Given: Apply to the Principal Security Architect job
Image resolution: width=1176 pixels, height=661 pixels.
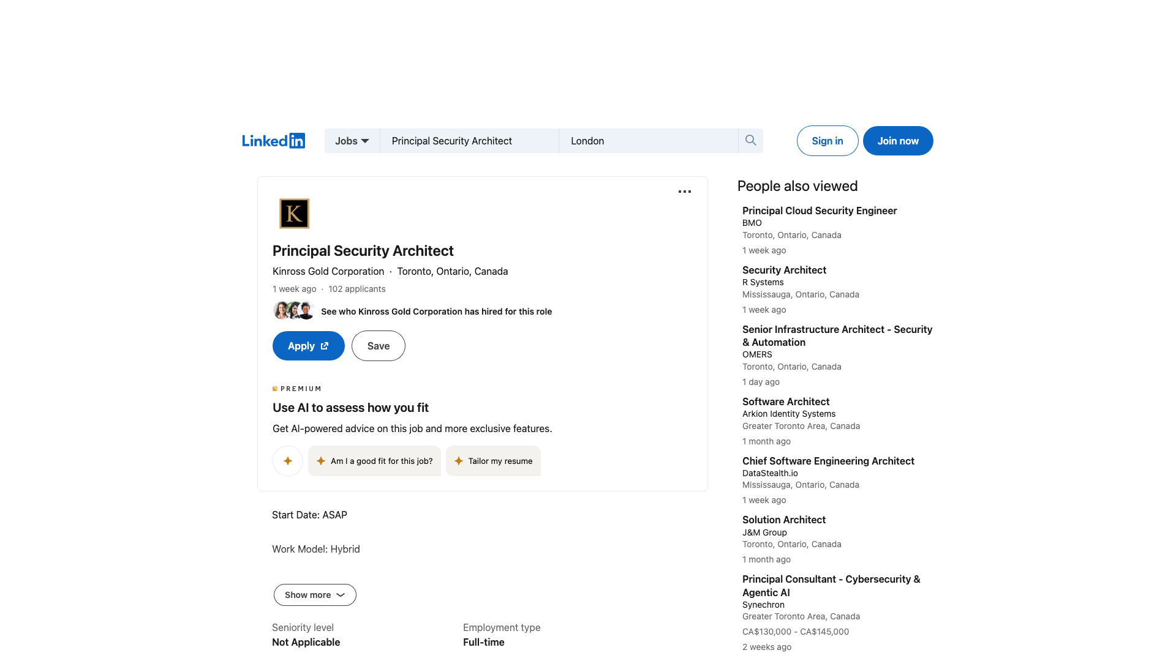Looking at the screenshot, I should click(309, 346).
